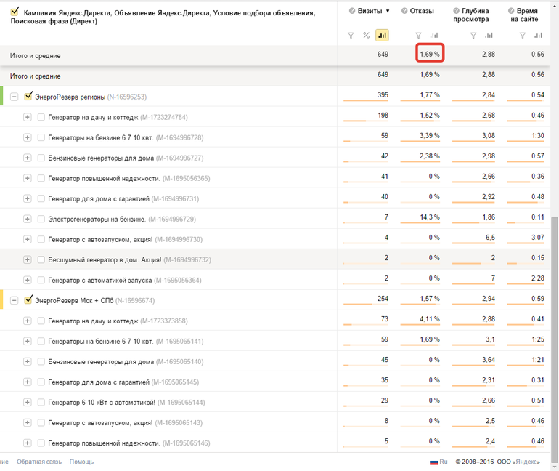Click the Ru language flag in footer

[434, 462]
